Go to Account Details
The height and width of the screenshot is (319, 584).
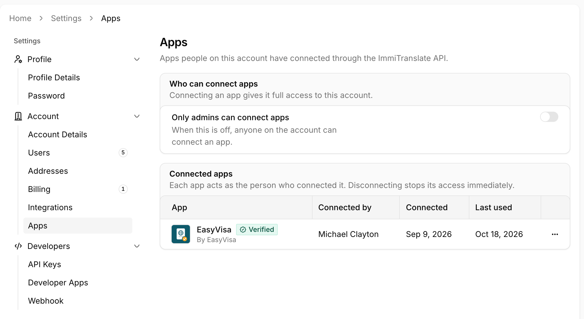78,134
